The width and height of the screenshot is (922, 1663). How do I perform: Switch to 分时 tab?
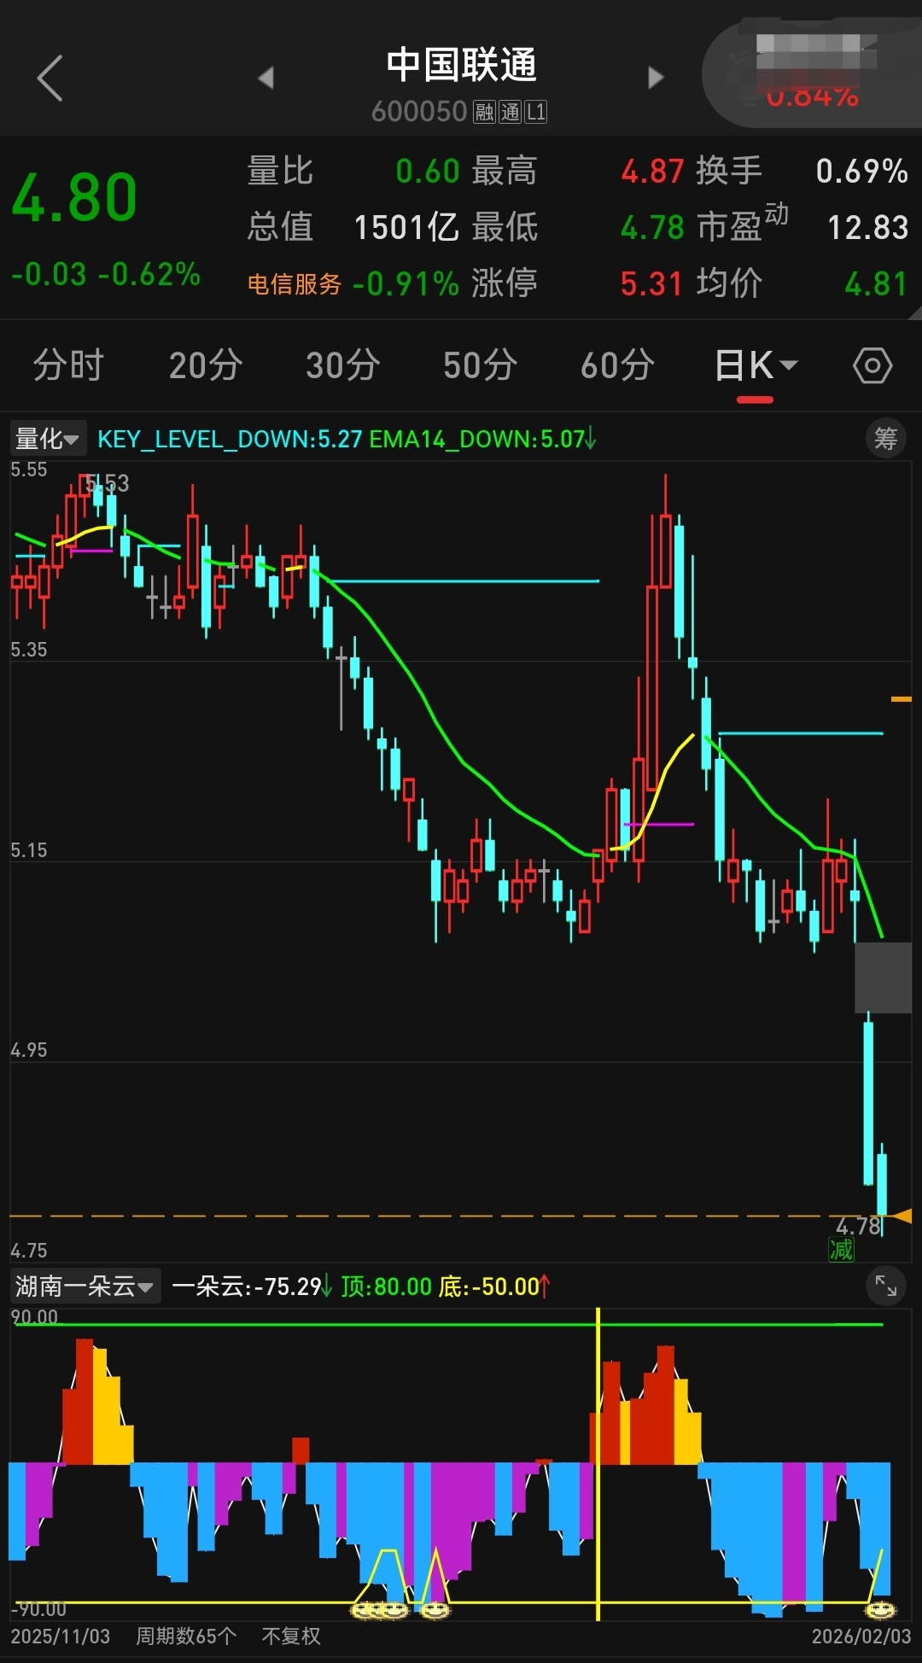pyautogui.click(x=68, y=366)
